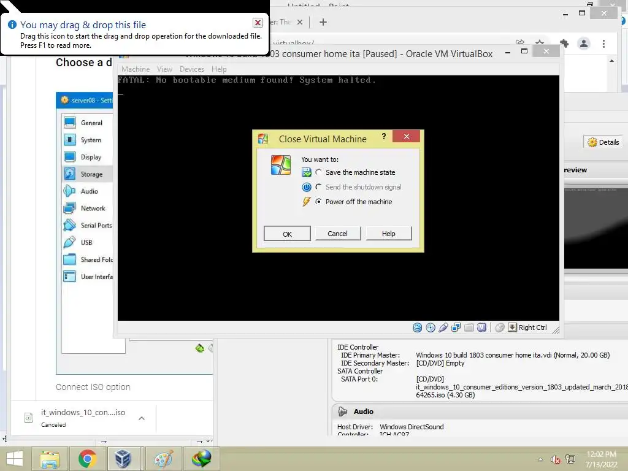Click the hard disk activity status icon
628x471 pixels.
[417, 327]
